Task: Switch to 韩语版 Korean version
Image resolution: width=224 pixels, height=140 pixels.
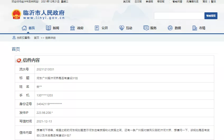Action: pos(150,2)
